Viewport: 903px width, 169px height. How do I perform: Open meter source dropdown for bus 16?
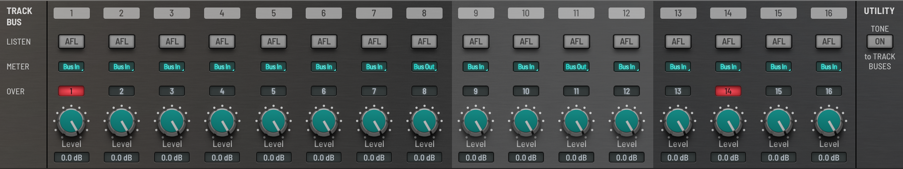829,67
